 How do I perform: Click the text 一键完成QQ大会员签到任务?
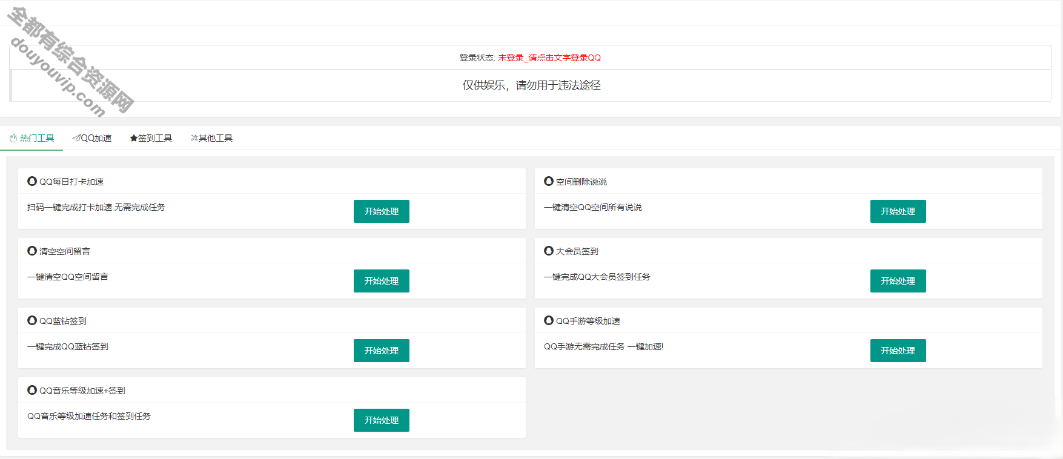[597, 277]
